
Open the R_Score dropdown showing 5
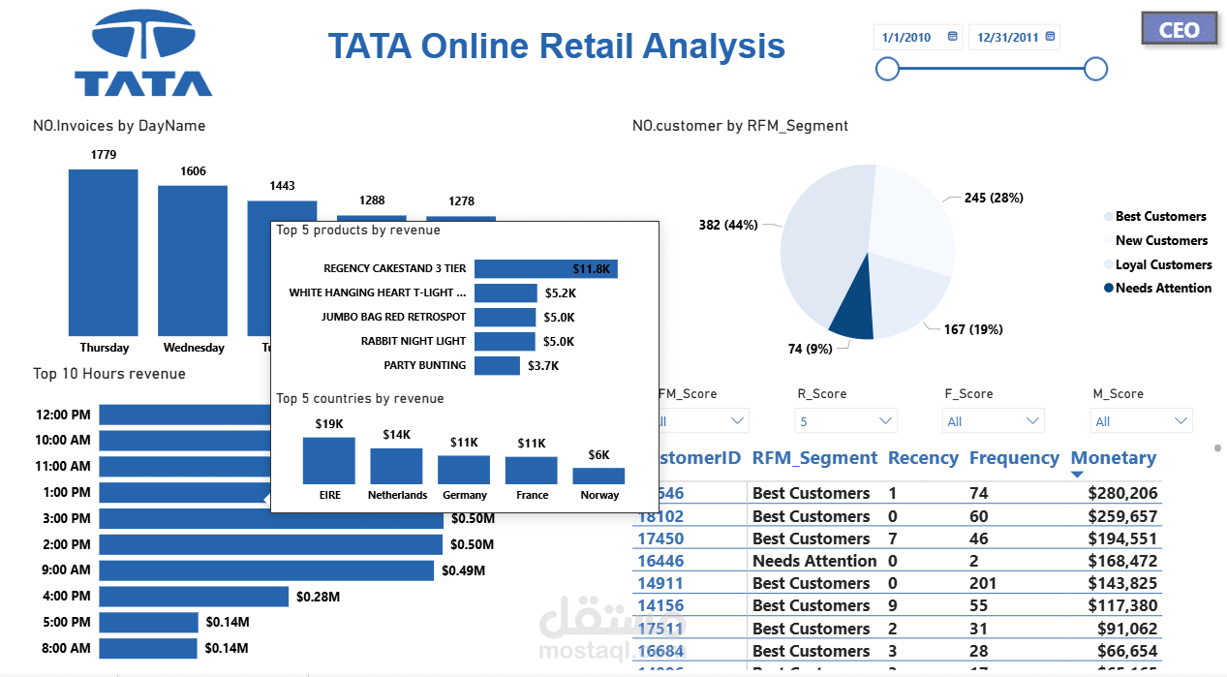845,420
